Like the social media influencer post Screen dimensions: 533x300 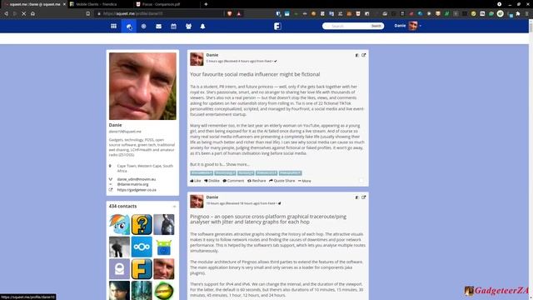click(196, 181)
